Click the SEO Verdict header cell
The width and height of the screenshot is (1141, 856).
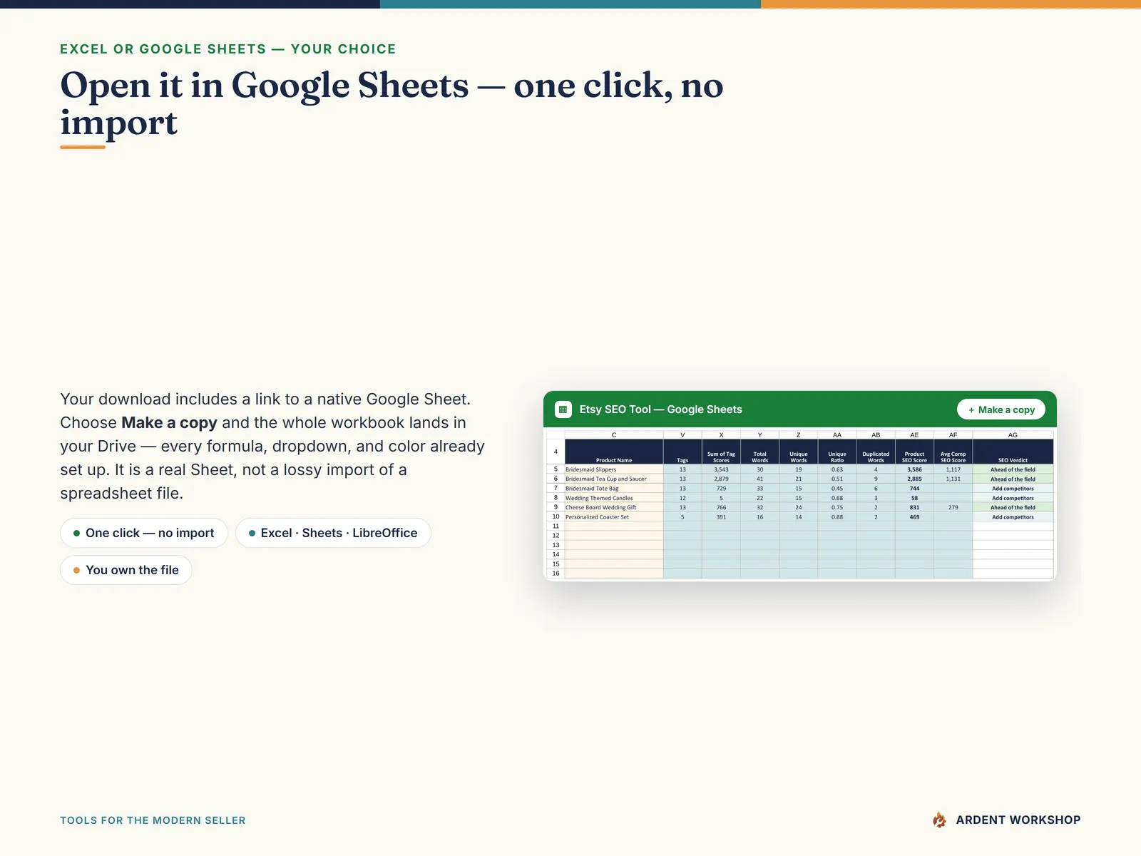(x=1013, y=452)
